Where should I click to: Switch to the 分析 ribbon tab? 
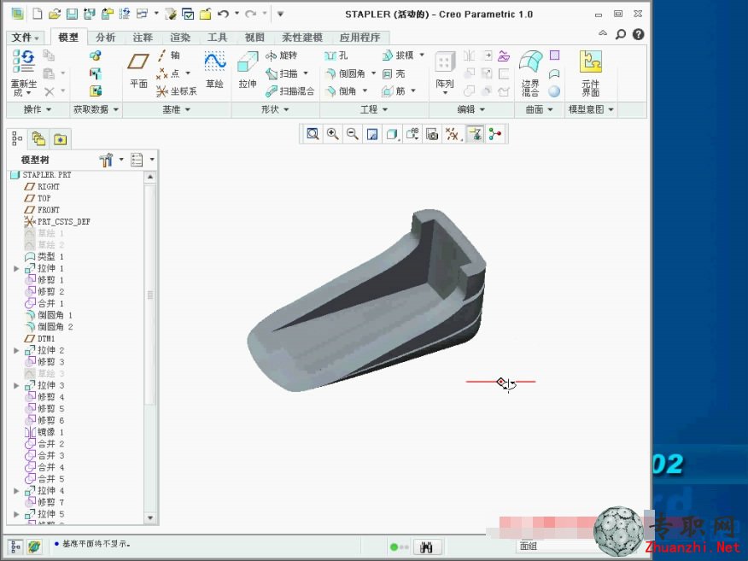point(105,38)
